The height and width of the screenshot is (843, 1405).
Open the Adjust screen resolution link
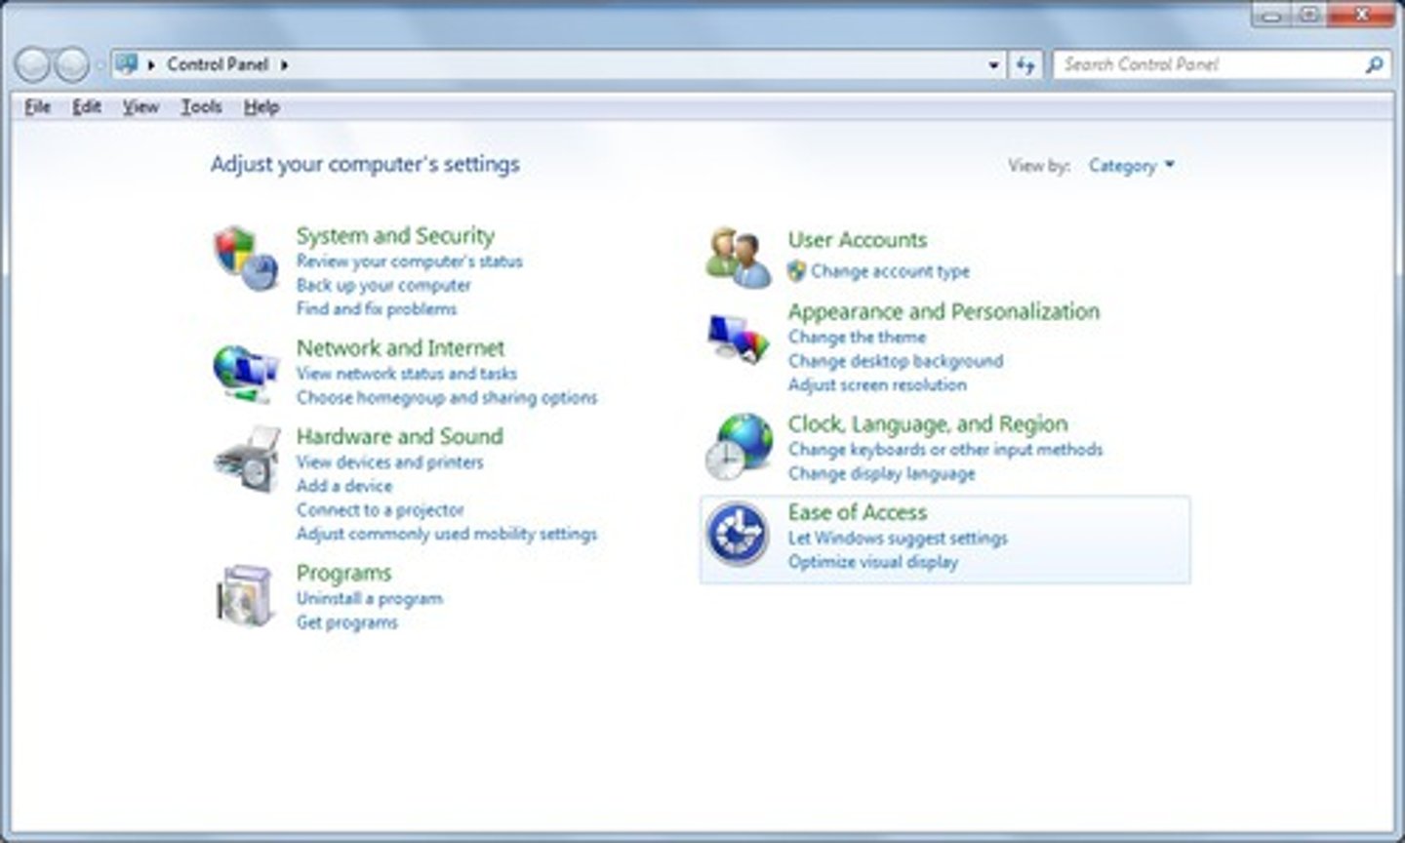877,384
